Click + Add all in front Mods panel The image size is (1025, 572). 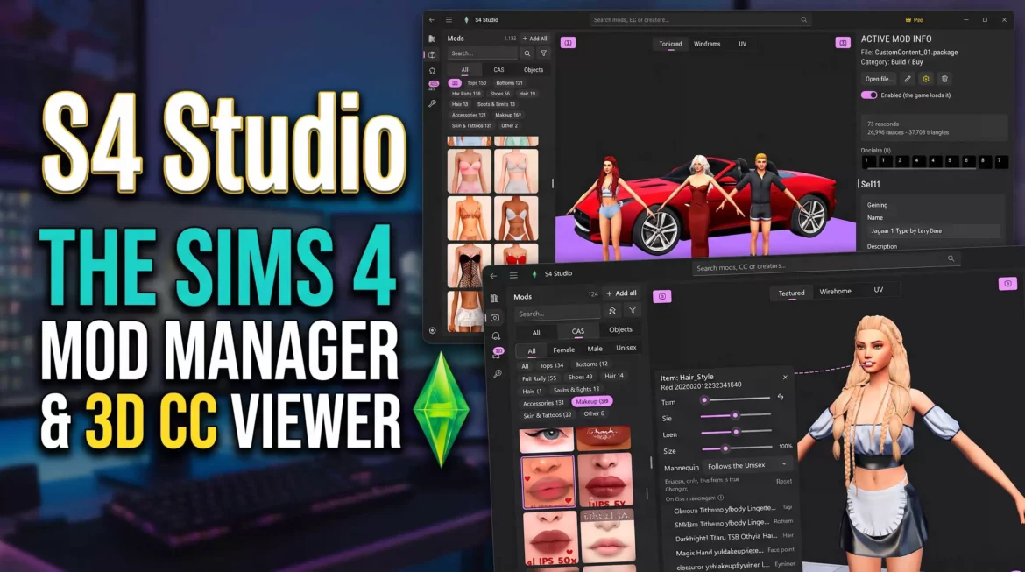[x=621, y=293]
